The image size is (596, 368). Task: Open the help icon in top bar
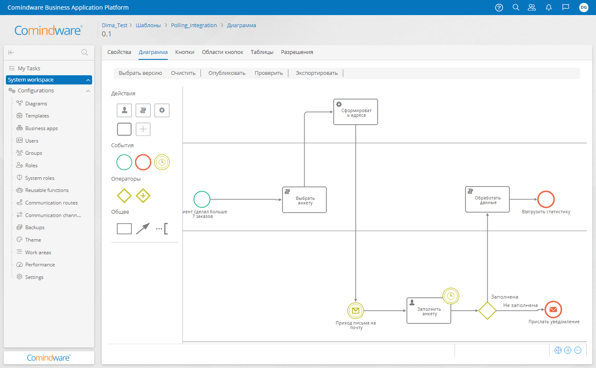point(499,8)
